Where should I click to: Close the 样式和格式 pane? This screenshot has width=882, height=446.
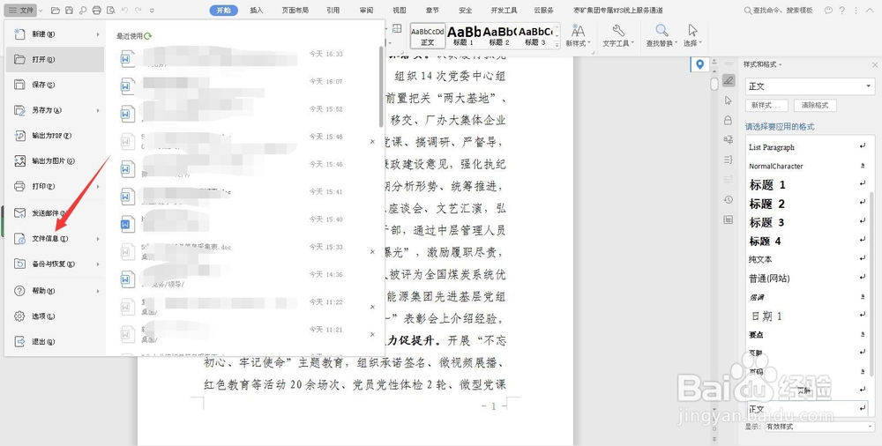click(875, 64)
